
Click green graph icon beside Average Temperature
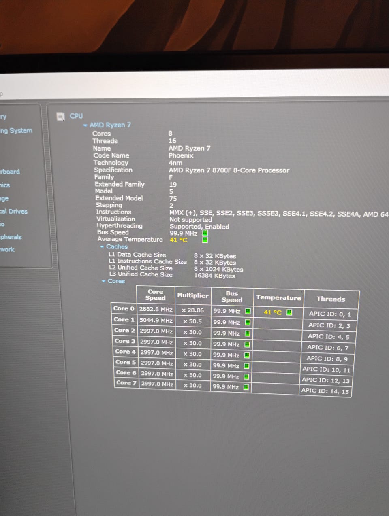click(x=205, y=240)
